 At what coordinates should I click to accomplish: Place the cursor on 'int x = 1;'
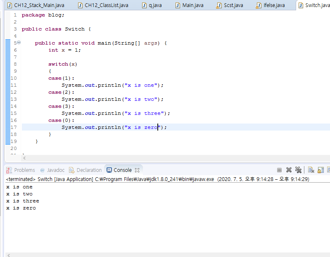pos(64,50)
